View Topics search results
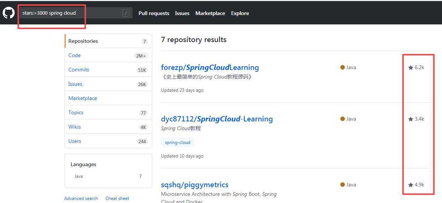This screenshot has width=442, height=203. [x=108, y=113]
